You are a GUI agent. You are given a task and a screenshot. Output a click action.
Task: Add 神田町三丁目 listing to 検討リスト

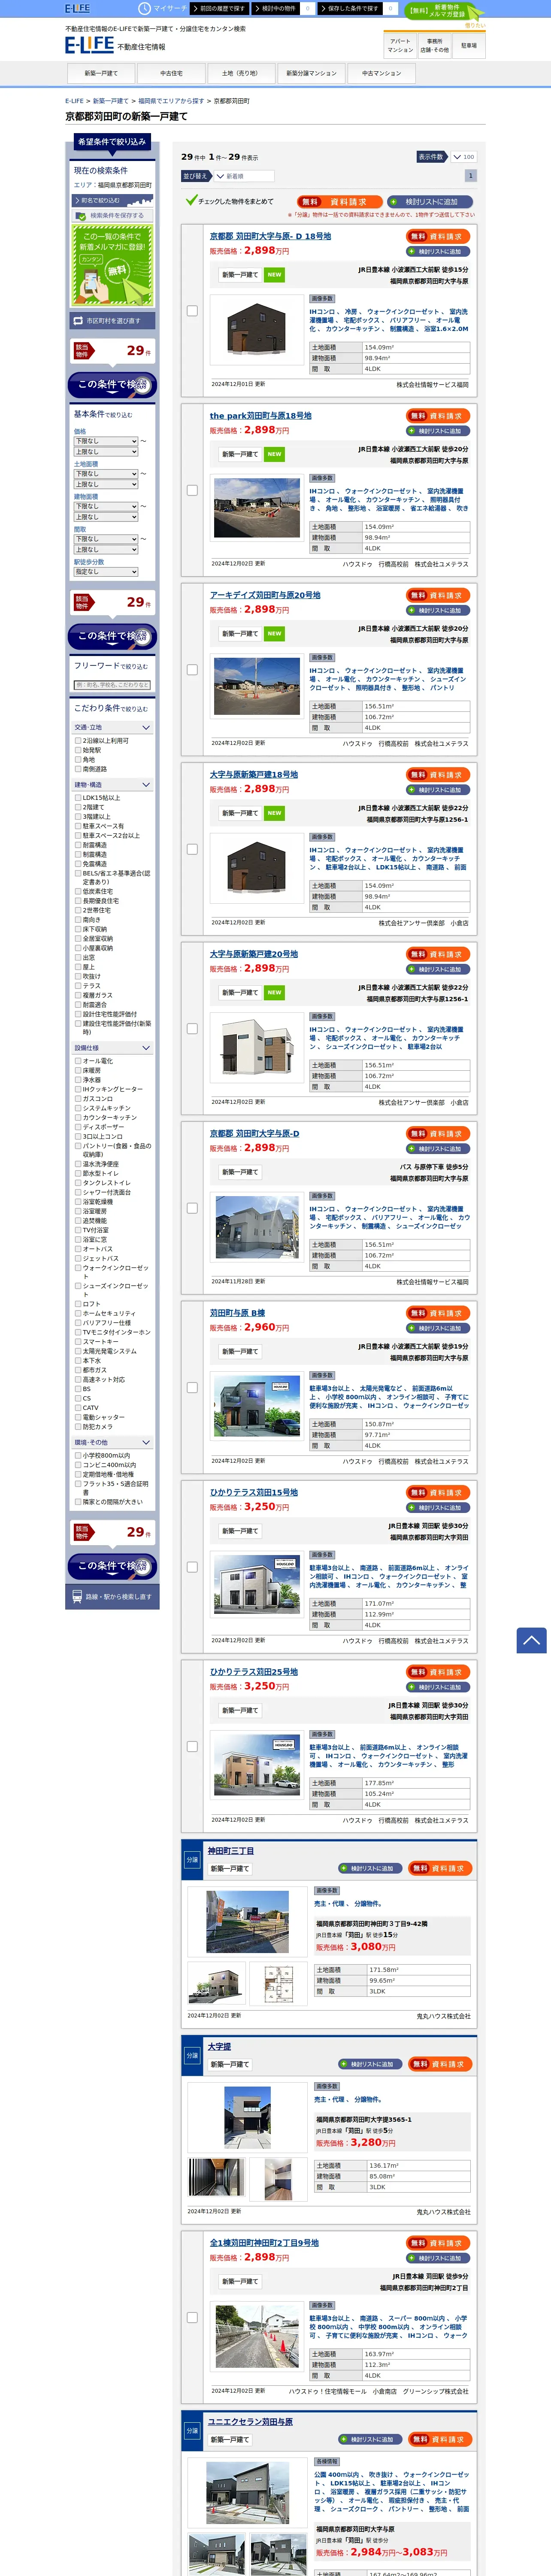pos(369,1868)
